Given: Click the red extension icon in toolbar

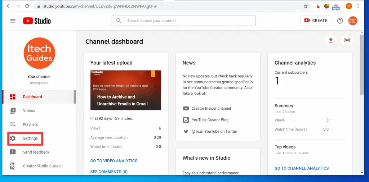Looking at the screenshot, I should pos(318,6).
